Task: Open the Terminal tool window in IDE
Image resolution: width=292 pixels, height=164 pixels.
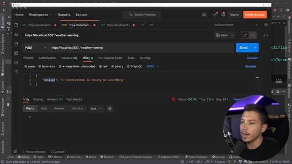Action: tap(107, 157)
